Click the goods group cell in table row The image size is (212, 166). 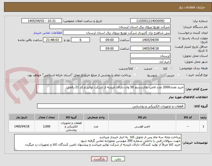click(71, 126)
